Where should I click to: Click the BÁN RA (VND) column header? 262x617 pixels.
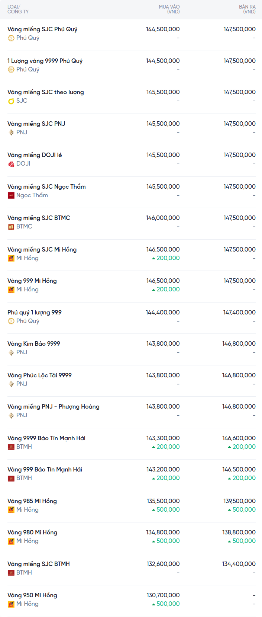pyautogui.click(x=247, y=9)
